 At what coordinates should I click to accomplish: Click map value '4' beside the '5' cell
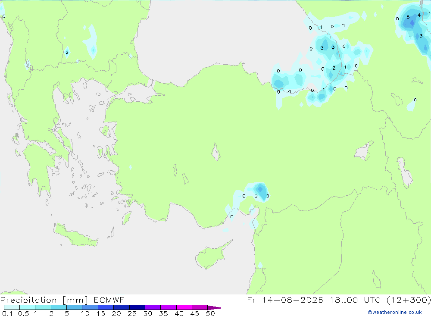click(419, 15)
